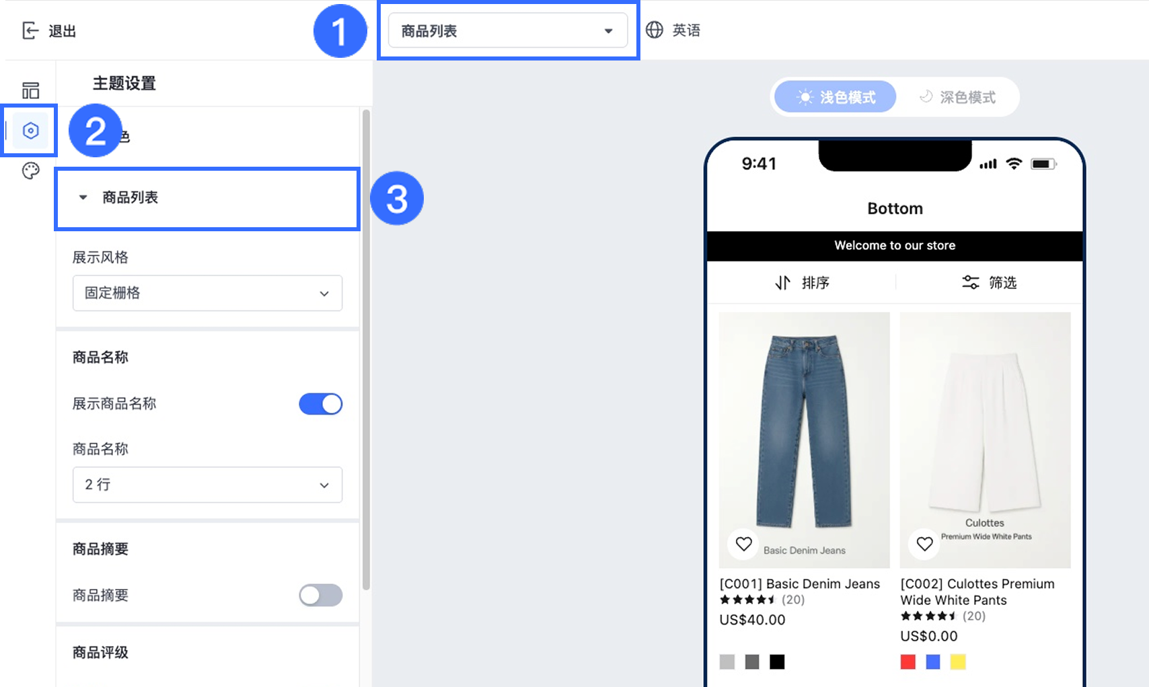Enable the 商品摘要 toggle

[x=320, y=595]
